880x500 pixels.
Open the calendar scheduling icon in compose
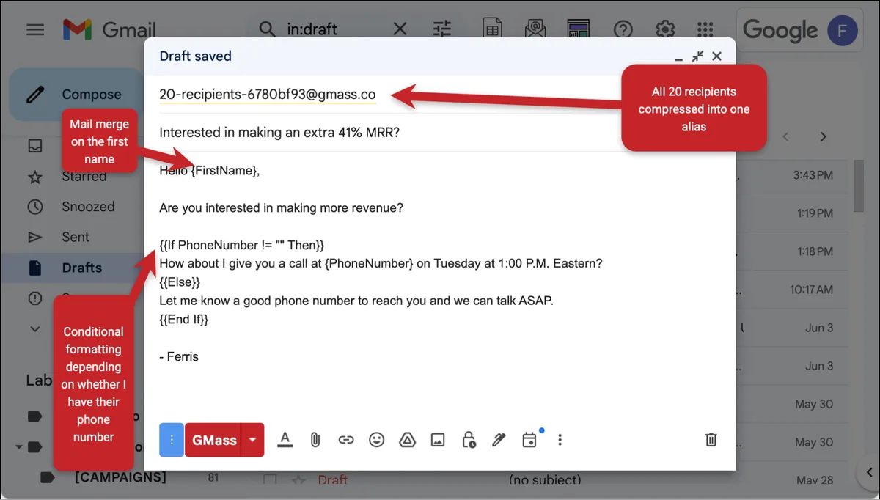click(x=529, y=440)
